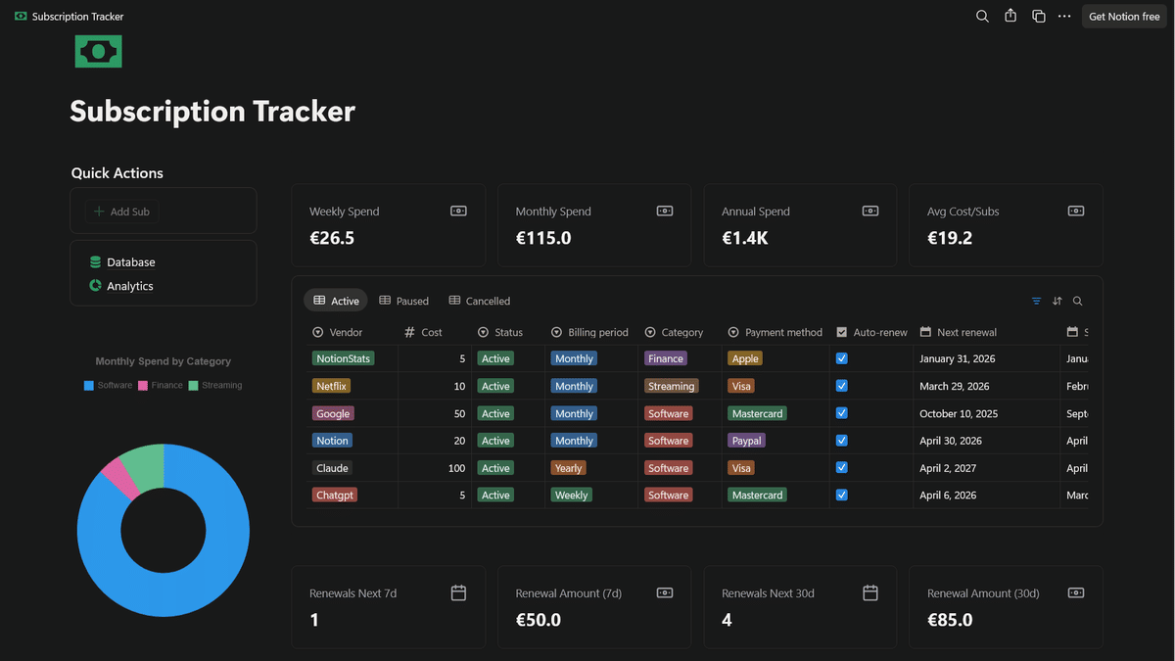Click the share icon in top bar
The width and height of the screenshot is (1175, 661).
click(1010, 17)
